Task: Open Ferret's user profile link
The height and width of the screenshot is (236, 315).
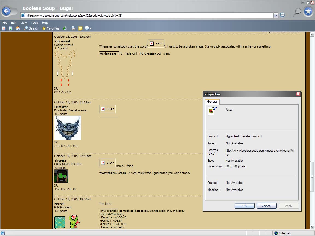Action: [x=59, y=204]
